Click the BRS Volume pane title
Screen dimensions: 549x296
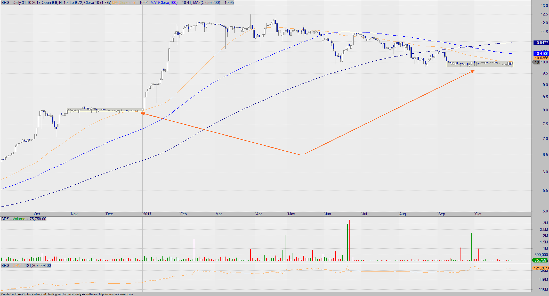pos(24,219)
